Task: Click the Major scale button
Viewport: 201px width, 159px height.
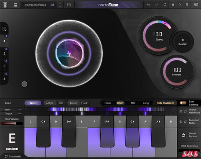Action: pos(50,103)
